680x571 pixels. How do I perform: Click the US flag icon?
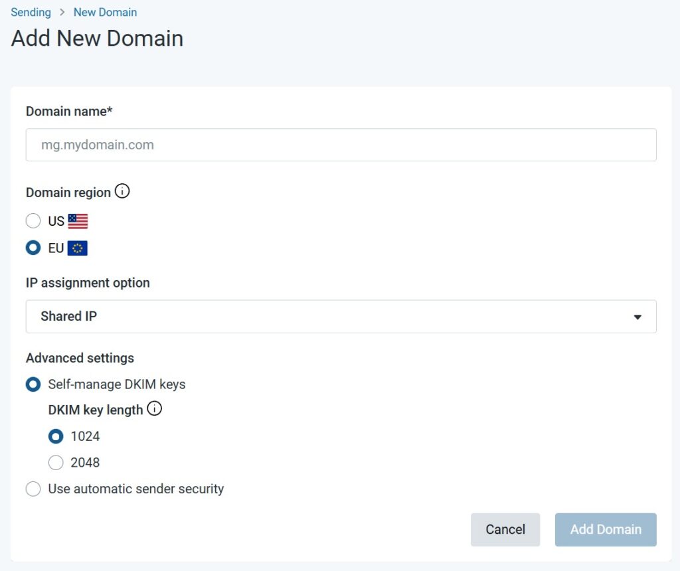78,220
